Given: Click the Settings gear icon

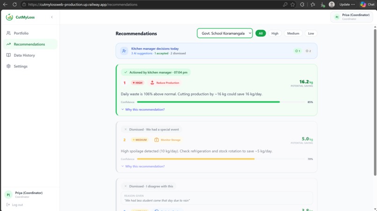Looking at the screenshot, I should pyautogui.click(x=9, y=66).
